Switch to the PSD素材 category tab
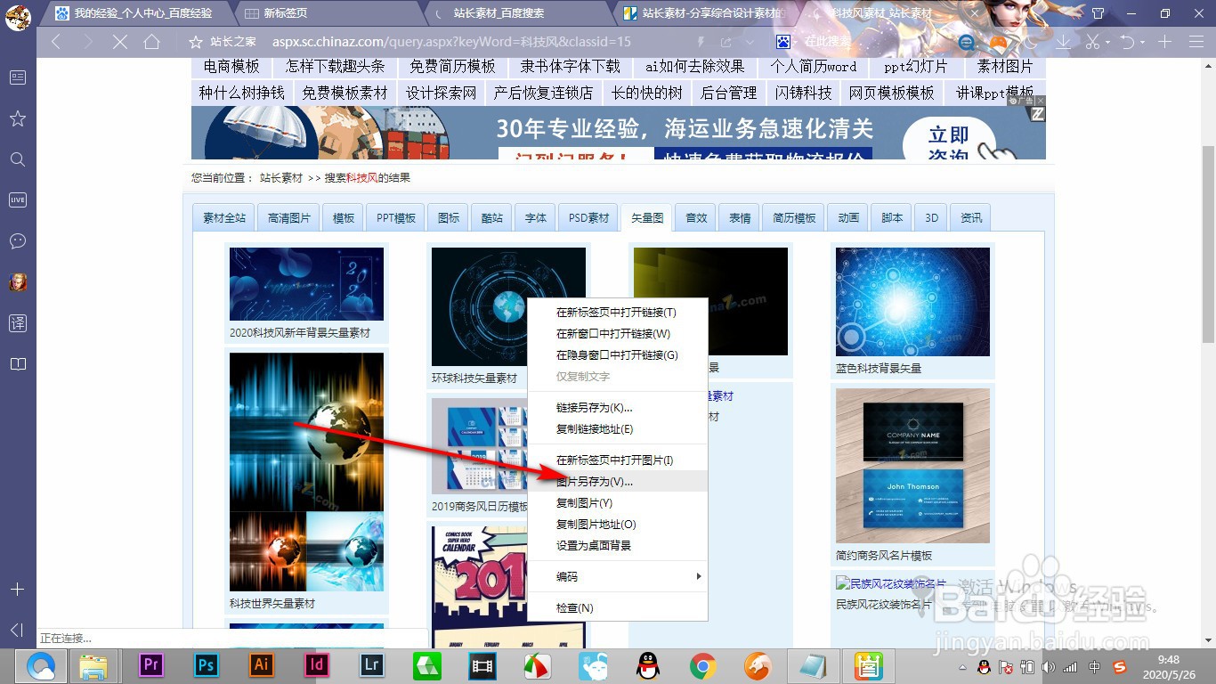 pyautogui.click(x=587, y=216)
